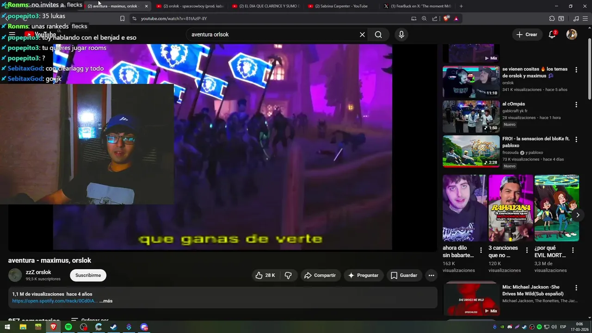Open the Crear menu
Viewport: 592px width, 333px height.
(x=527, y=35)
